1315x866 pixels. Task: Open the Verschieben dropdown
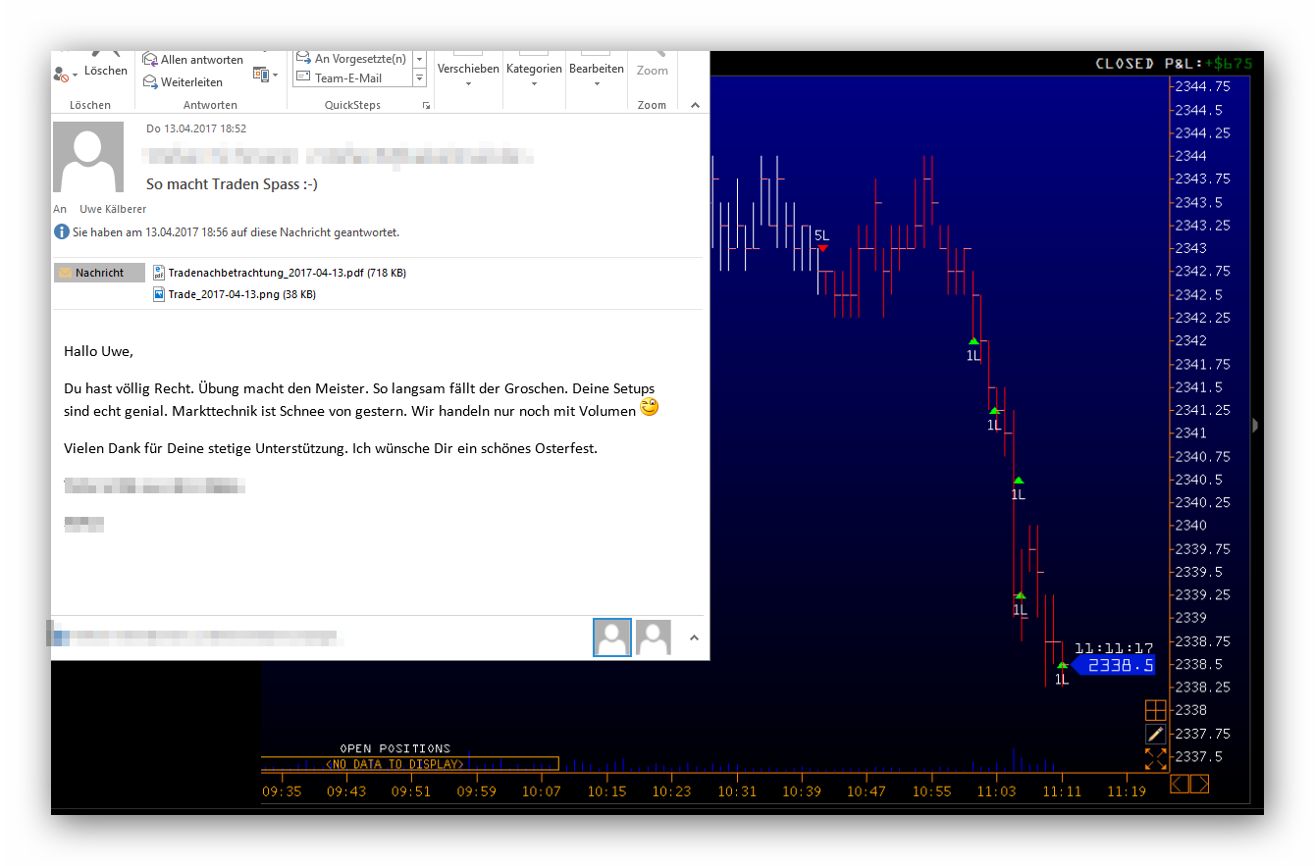point(468,70)
